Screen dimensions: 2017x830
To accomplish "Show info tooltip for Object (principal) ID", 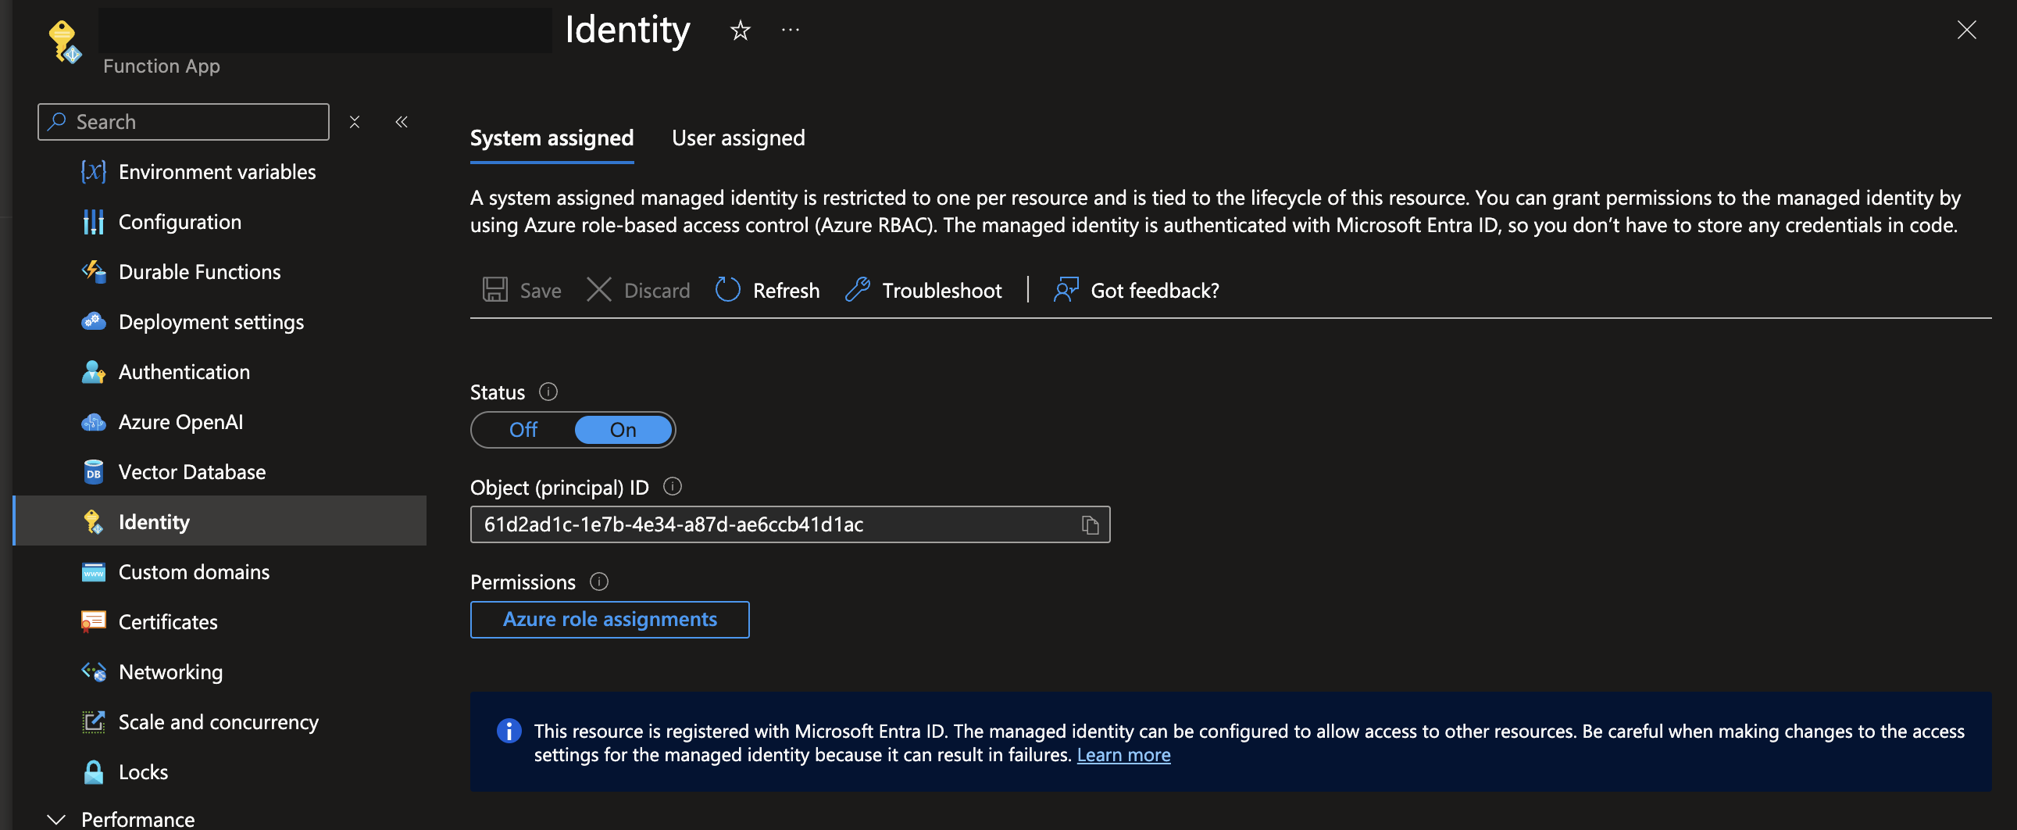I will pos(672,486).
